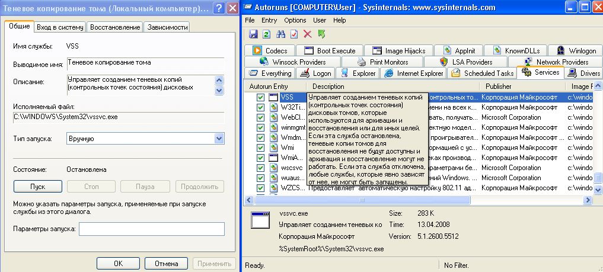Open the User menu in Autoruns
Screen dimensions: 603x272
click(x=320, y=20)
